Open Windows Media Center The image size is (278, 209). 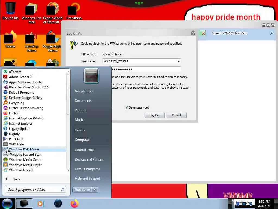pyautogui.click(x=34, y=159)
